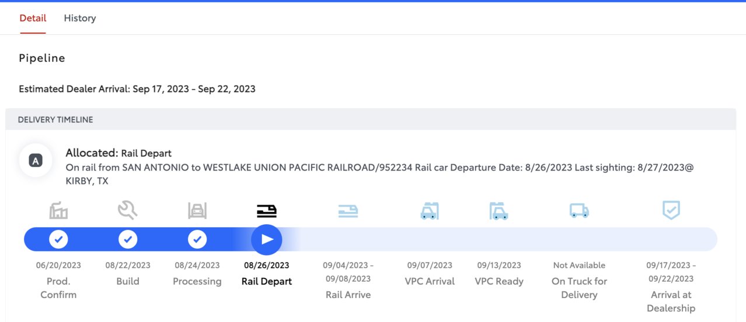
Task: Click the VPC Ready car icon
Action: [499, 210]
